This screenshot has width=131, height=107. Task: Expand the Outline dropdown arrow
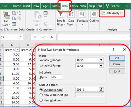[x=94, y=24]
